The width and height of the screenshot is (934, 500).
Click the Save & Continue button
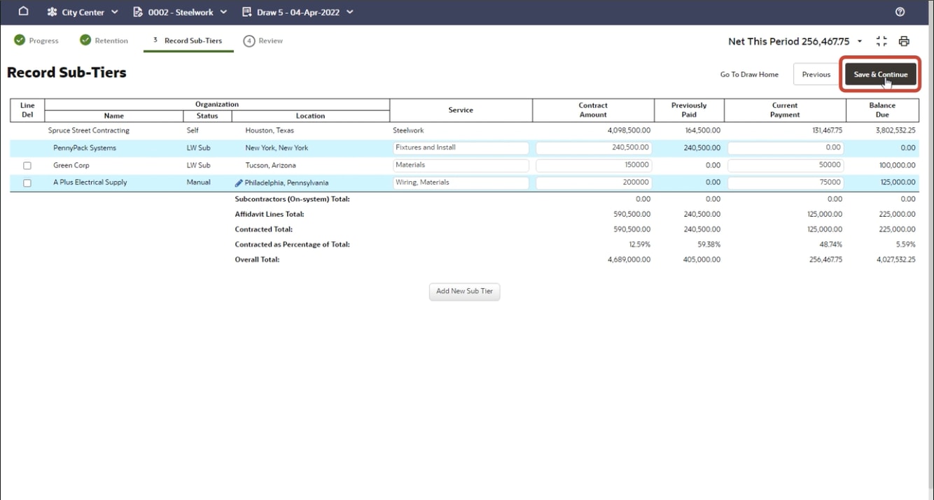pyautogui.click(x=880, y=74)
